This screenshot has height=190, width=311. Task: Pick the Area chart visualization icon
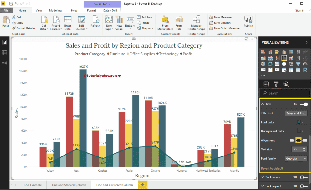click(x=263, y=58)
